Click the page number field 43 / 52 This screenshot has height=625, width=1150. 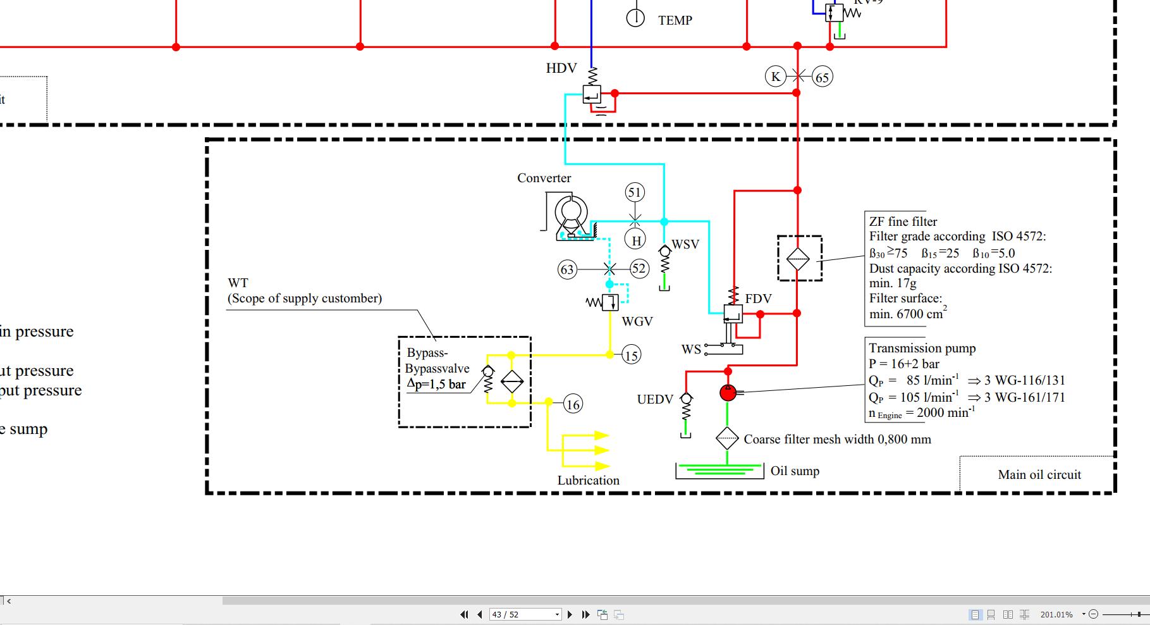(x=525, y=614)
